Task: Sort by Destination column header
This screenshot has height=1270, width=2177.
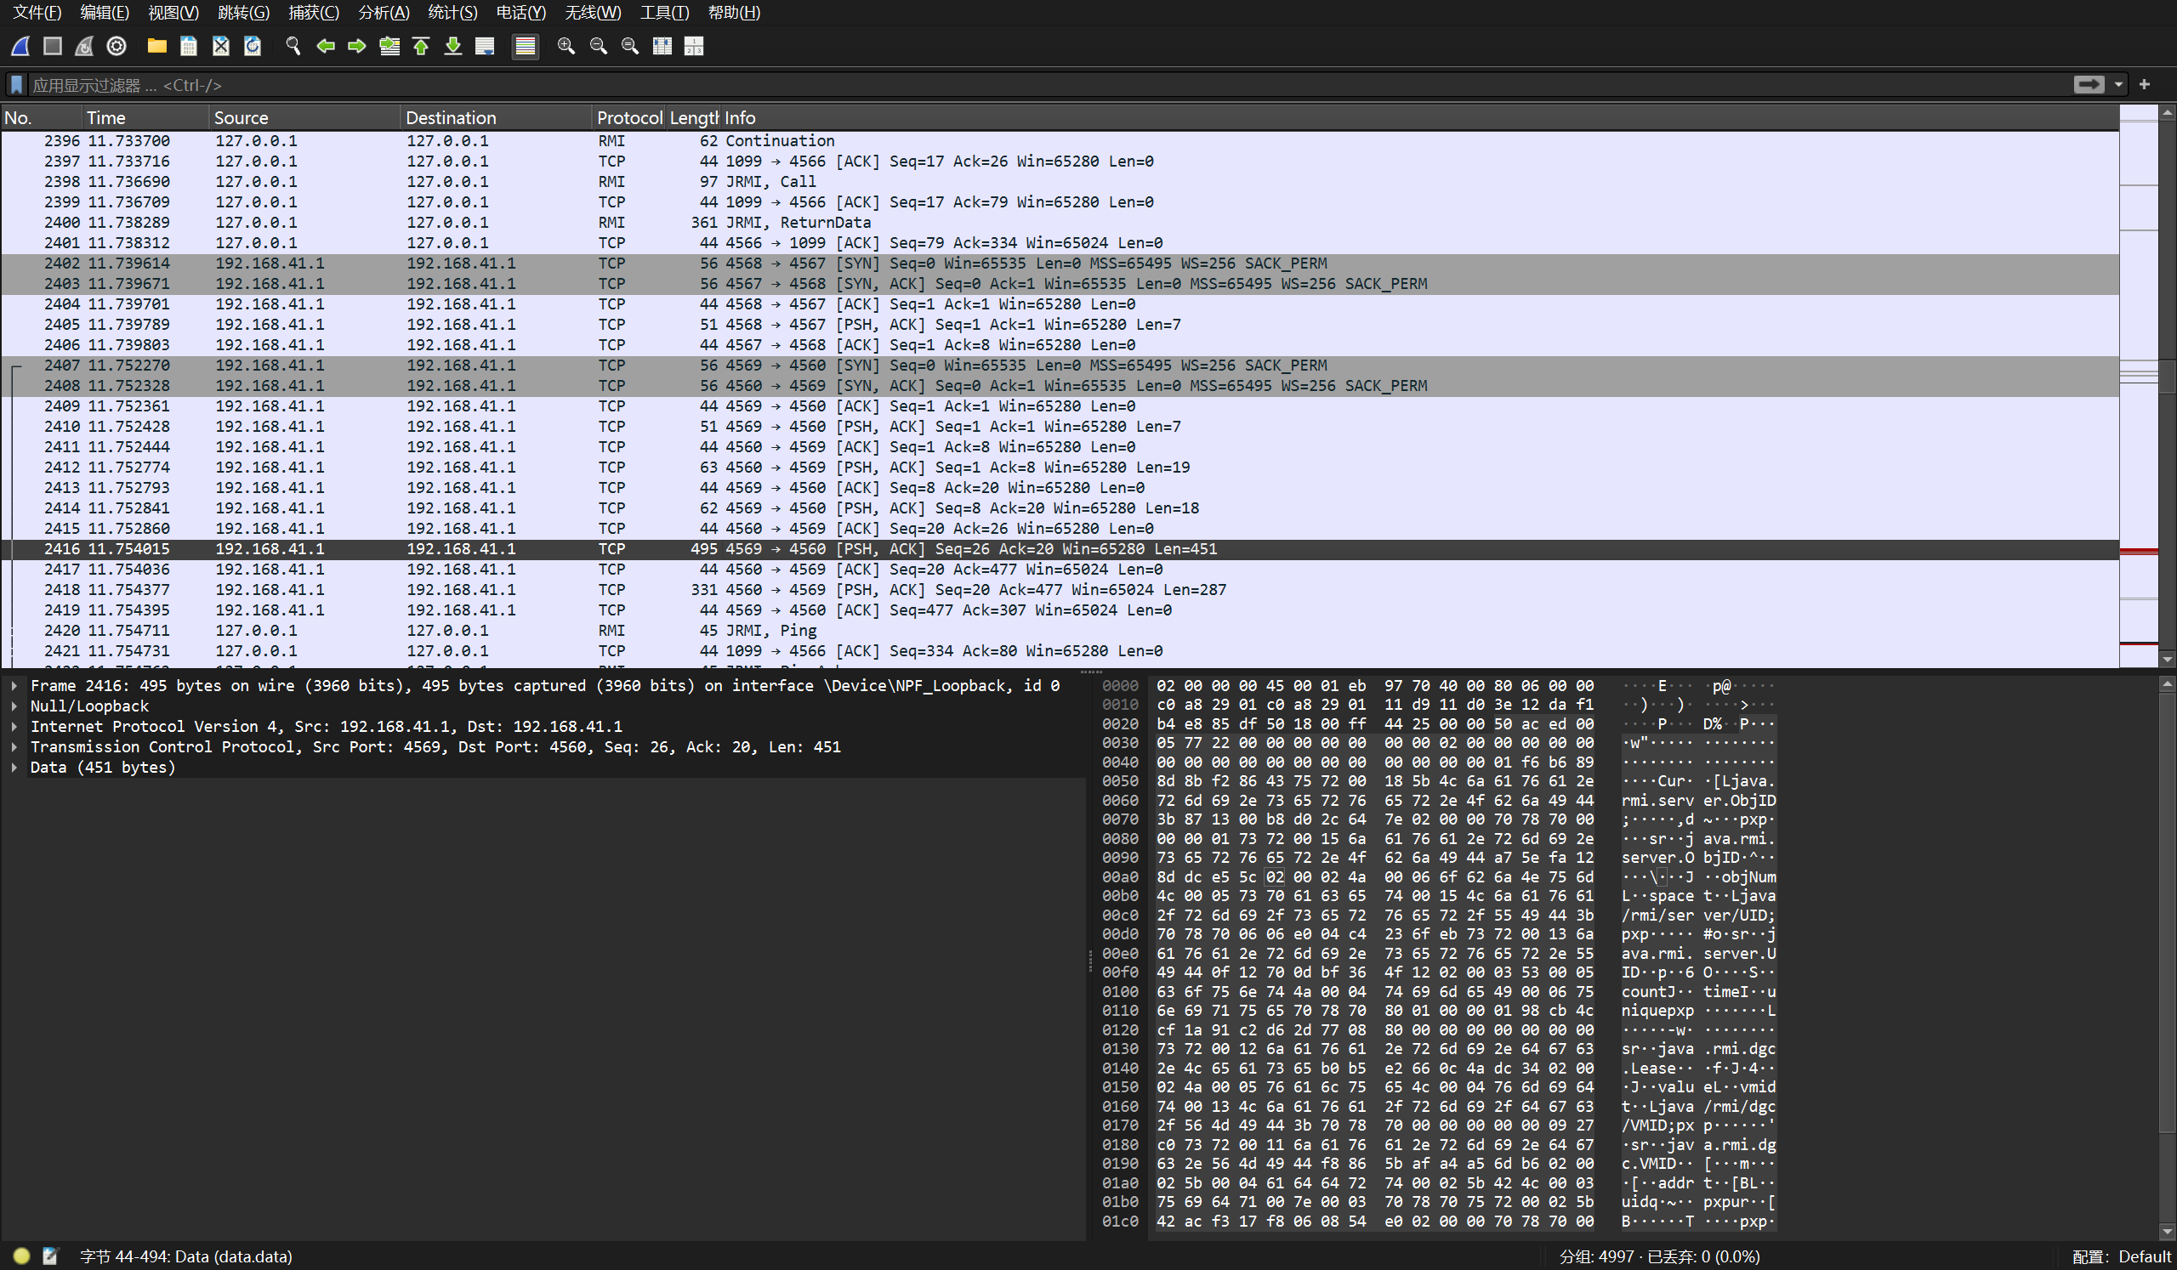Action: pyautogui.click(x=497, y=117)
